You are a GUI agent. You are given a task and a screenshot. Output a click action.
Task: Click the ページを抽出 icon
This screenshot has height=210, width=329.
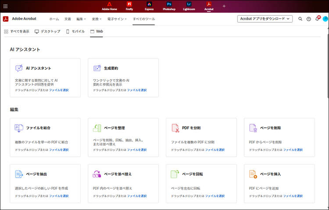click(x=19, y=174)
